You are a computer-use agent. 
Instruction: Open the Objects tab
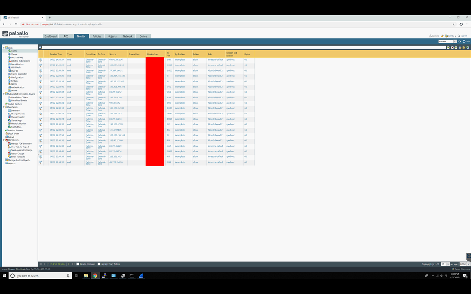point(112,36)
